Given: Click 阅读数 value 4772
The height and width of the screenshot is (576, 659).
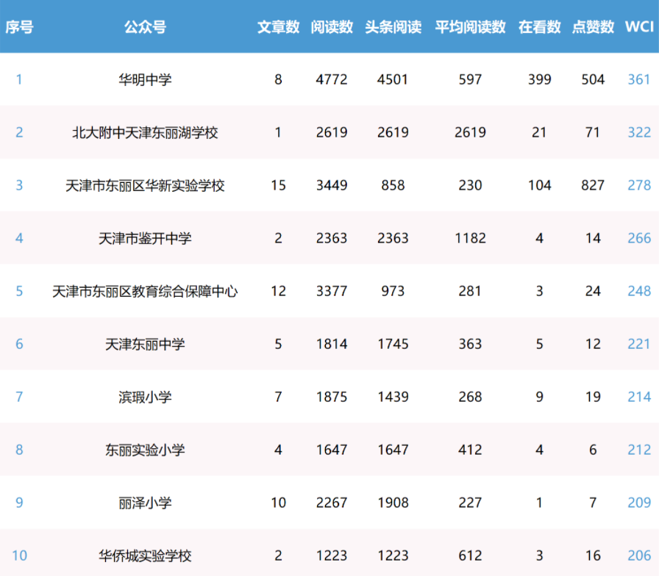Looking at the screenshot, I should 332,79.
